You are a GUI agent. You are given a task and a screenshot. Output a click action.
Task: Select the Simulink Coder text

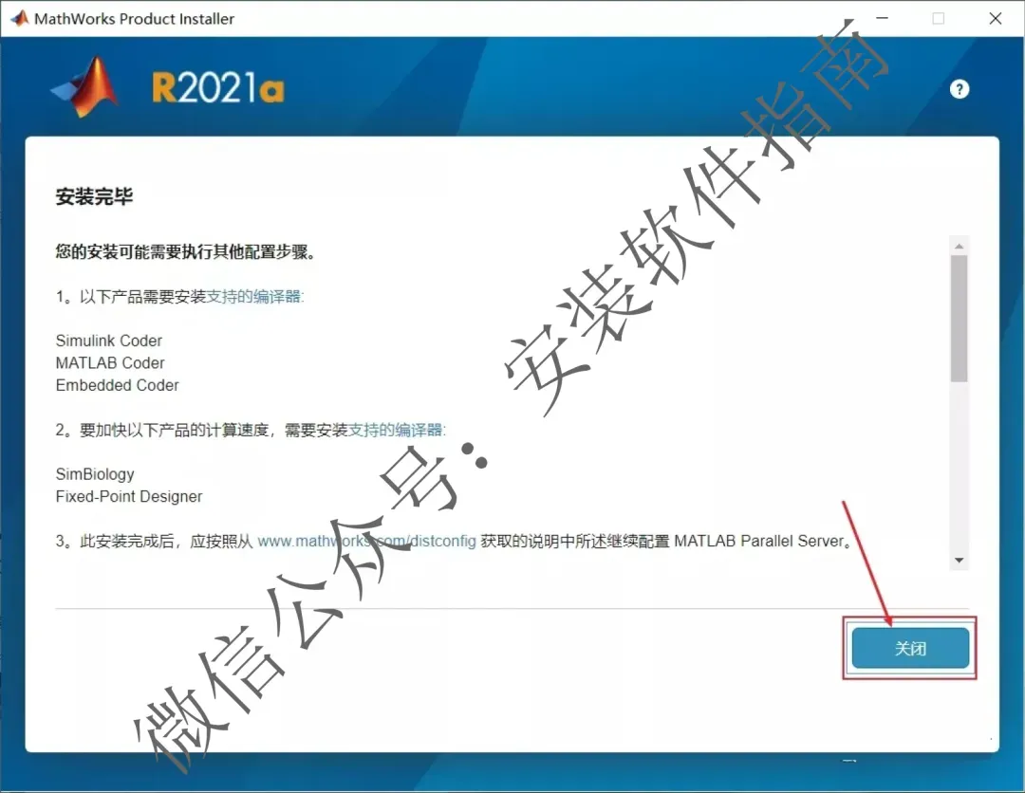click(108, 341)
